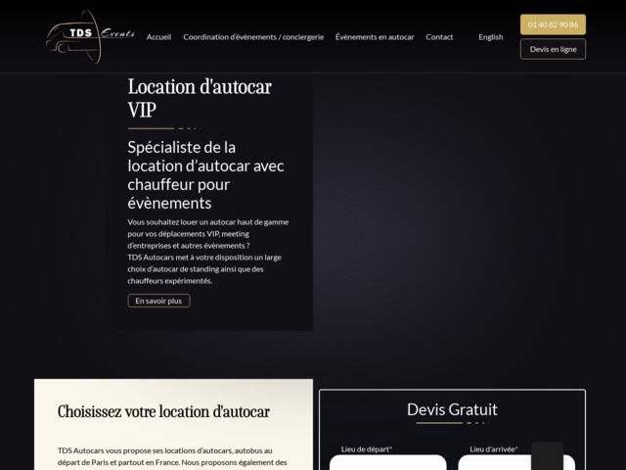Click the Vous souhaitez louer un autocar paragraph
626x470 pixels.
208,251
